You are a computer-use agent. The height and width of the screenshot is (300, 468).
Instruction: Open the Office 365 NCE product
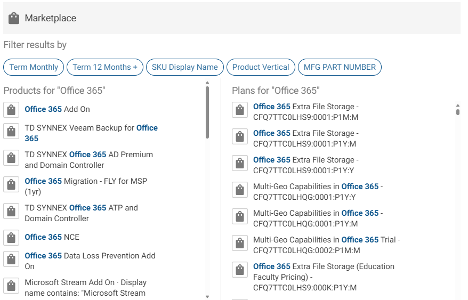52,237
